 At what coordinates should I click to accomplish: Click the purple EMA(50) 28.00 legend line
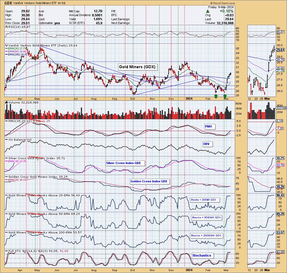15,52
